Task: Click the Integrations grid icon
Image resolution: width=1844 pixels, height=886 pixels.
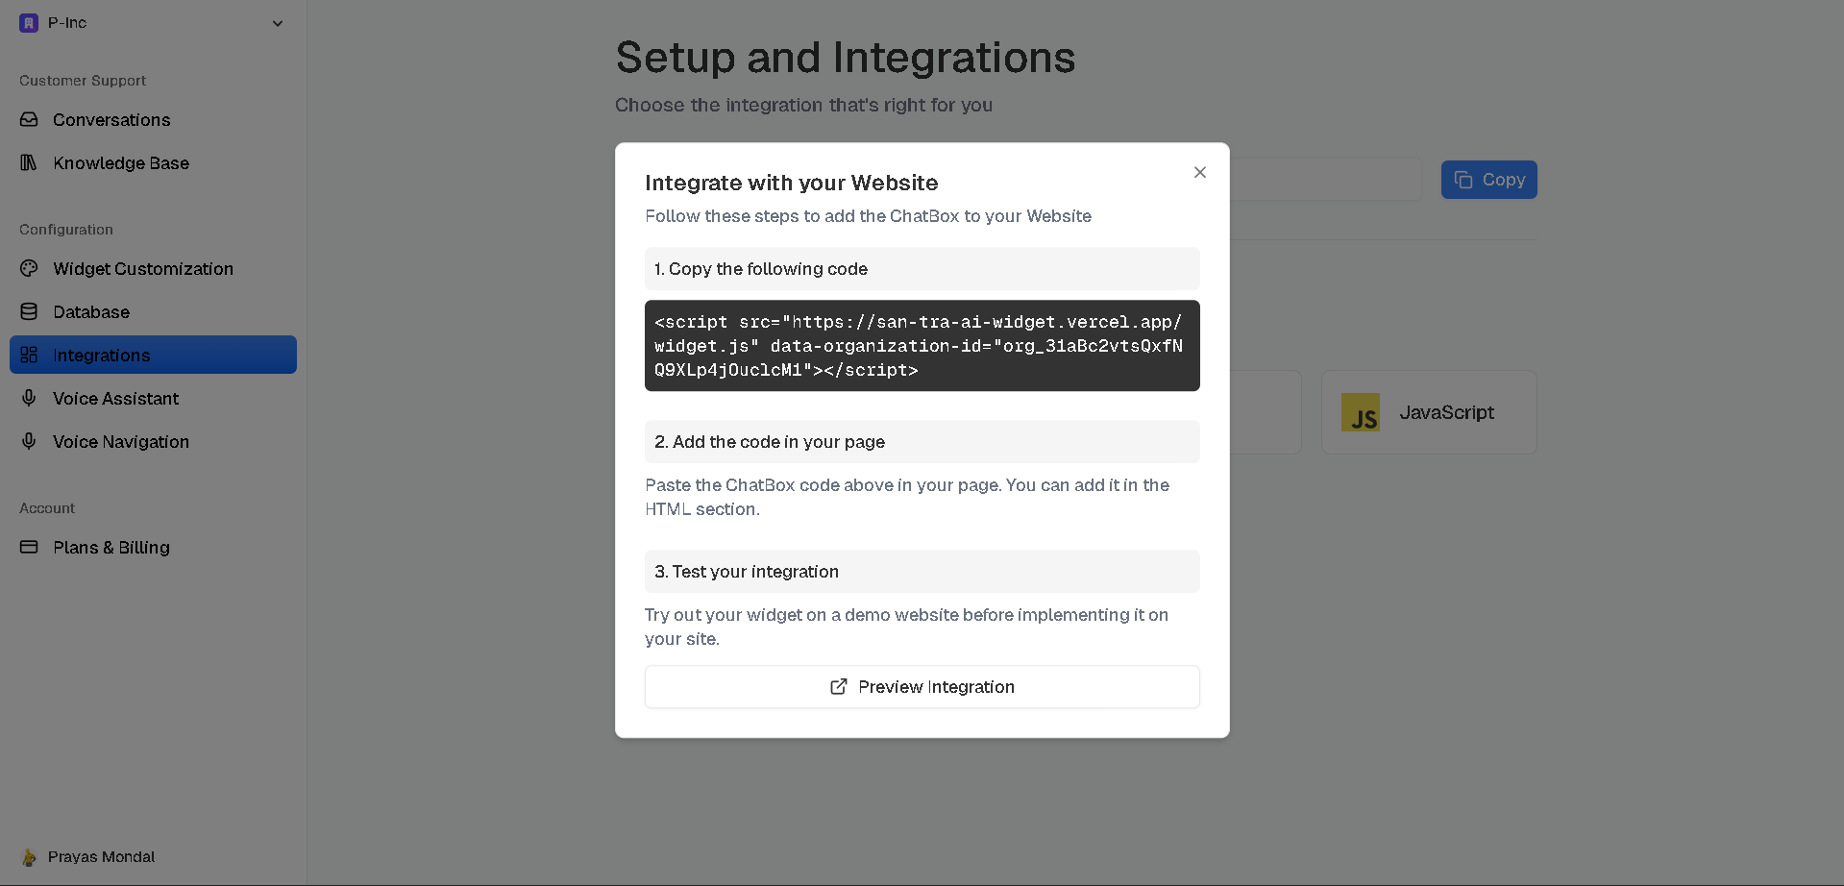Action: pos(29,355)
